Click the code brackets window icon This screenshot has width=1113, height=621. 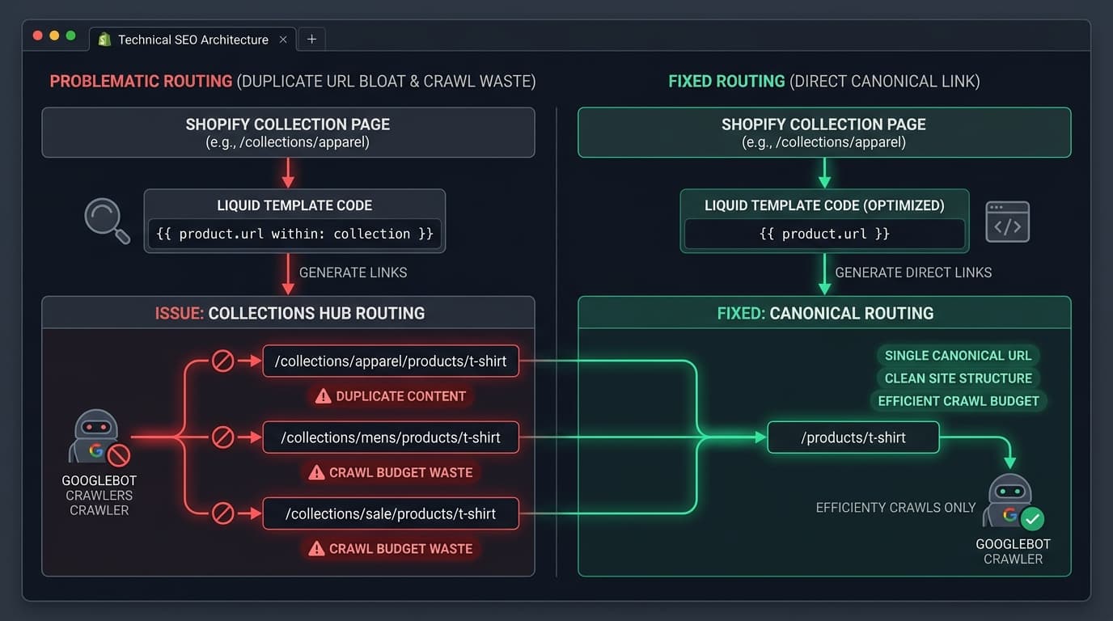[1007, 222]
